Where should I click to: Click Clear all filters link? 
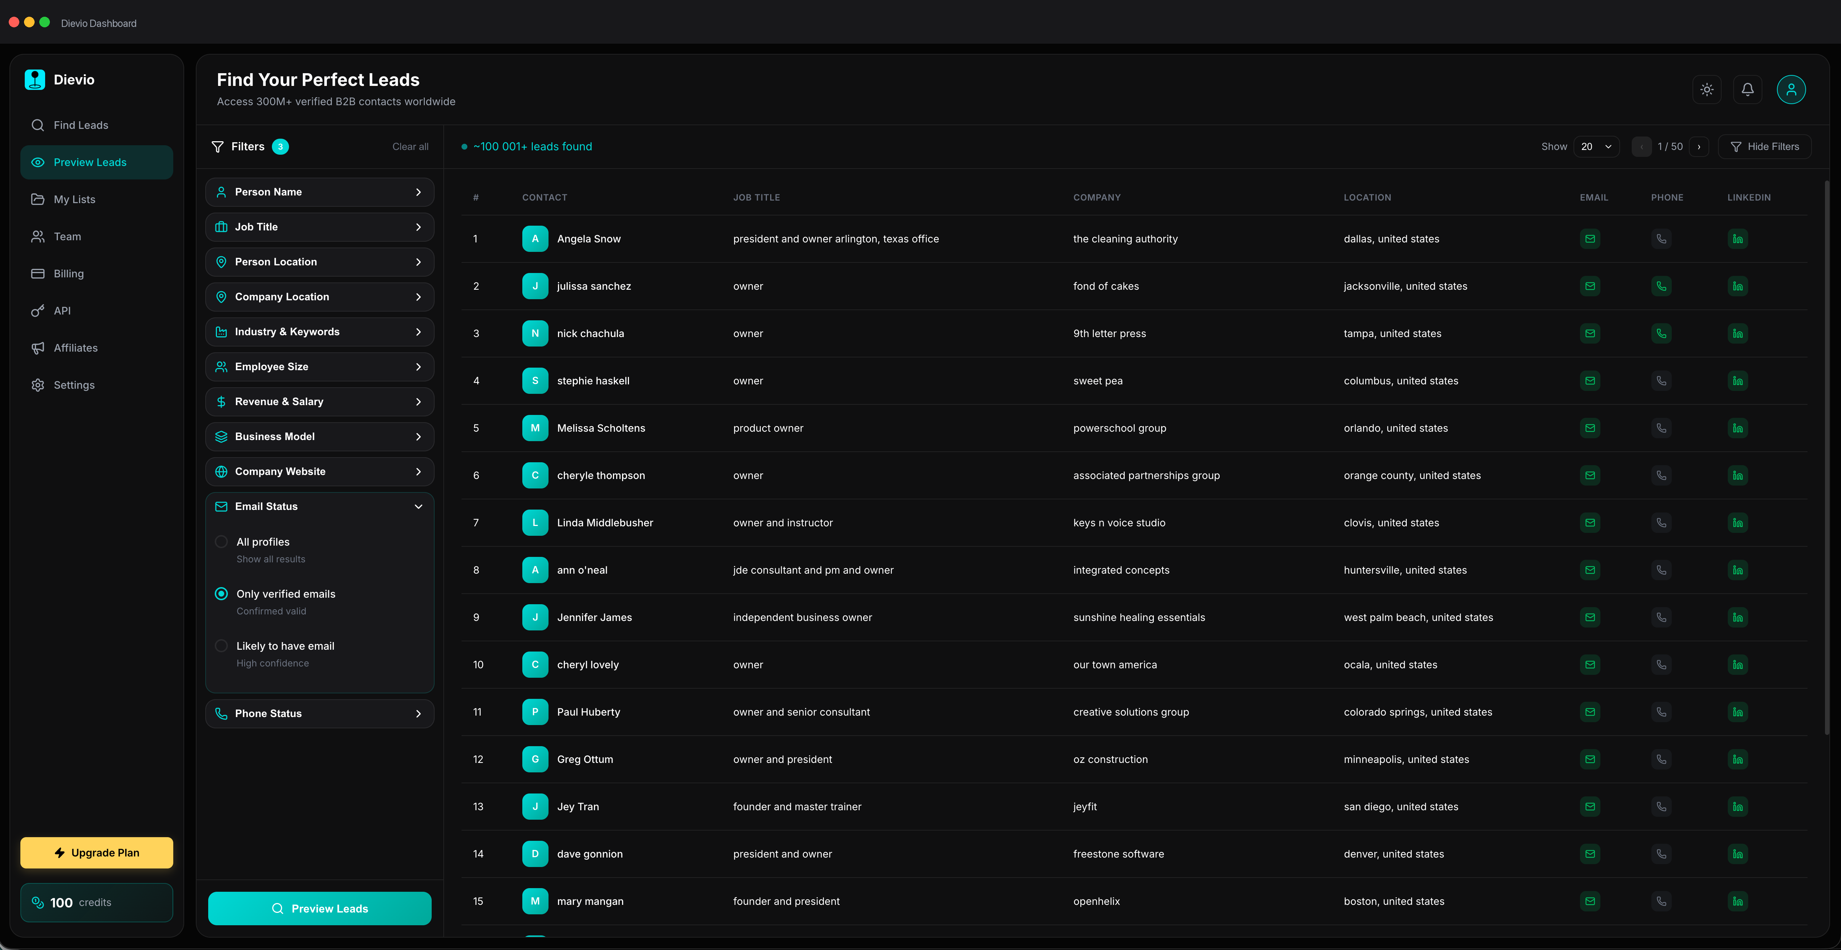coord(409,146)
